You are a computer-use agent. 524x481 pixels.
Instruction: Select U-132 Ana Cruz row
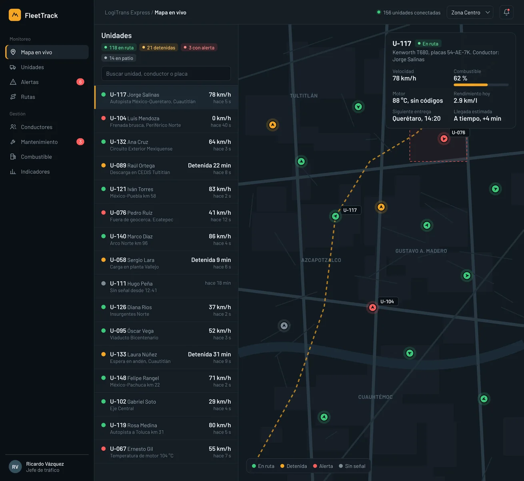pyautogui.click(x=166, y=145)
